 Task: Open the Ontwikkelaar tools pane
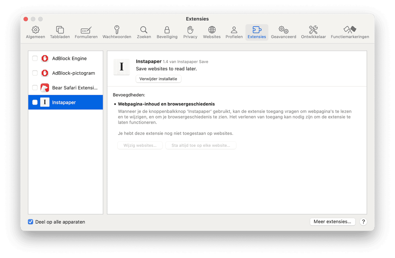tap(313, 32)
